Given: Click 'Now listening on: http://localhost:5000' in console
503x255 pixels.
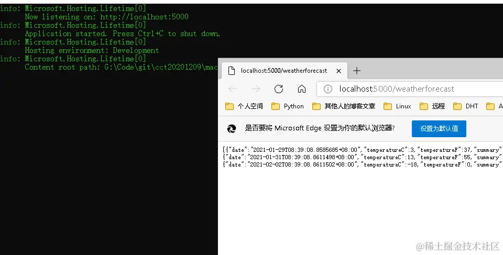Looking at the screenshot, I should (x=106, y=17).
